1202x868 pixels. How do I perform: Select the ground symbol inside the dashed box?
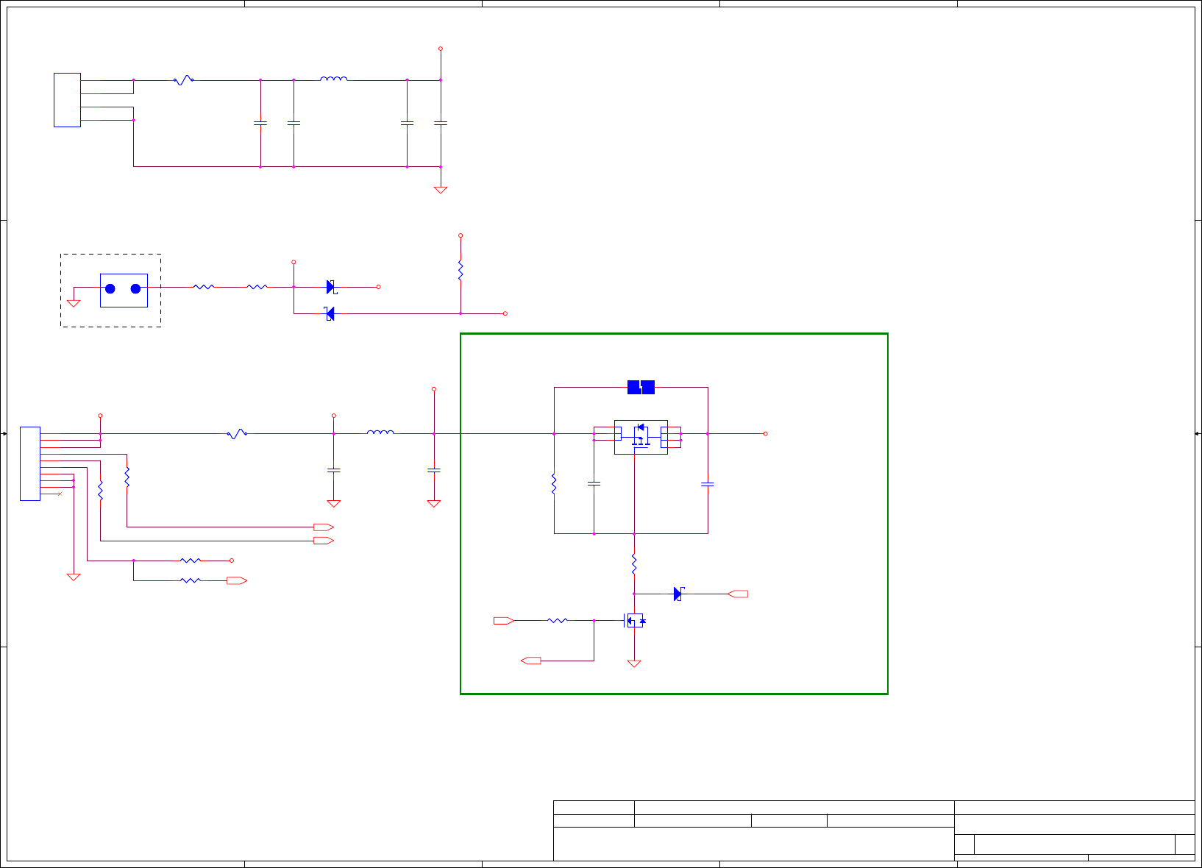tap(74, 303)
